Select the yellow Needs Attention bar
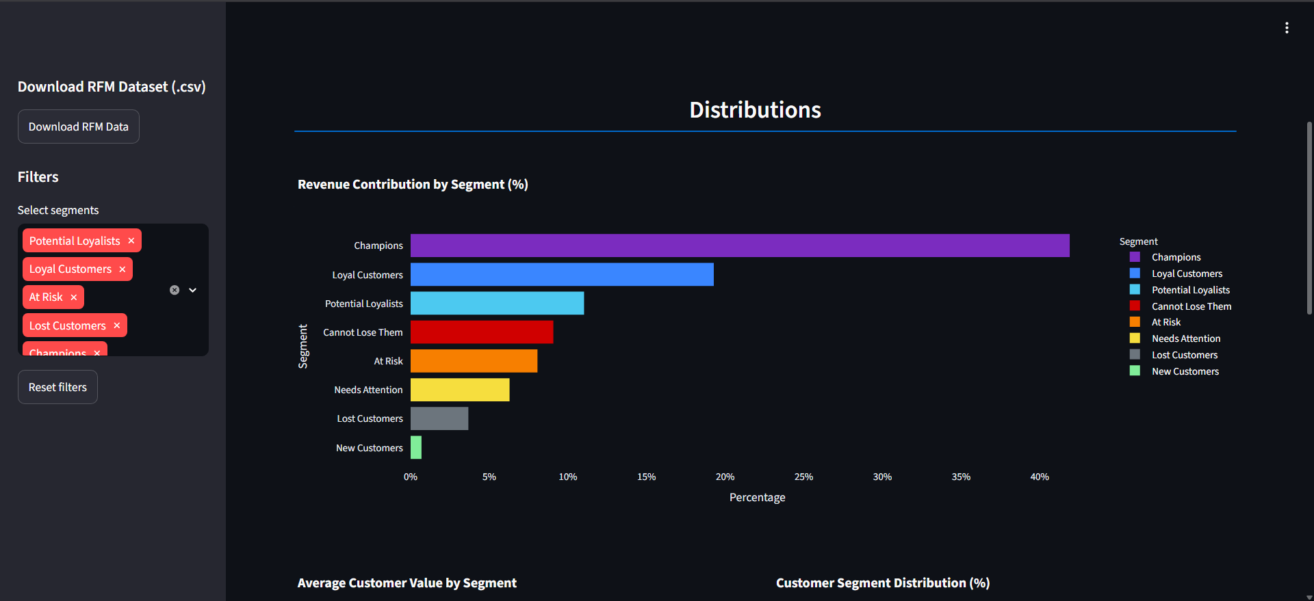Image resolution: width=1314 pixels, height=601 pixels. pyautogui.click(x=460, y=390)
